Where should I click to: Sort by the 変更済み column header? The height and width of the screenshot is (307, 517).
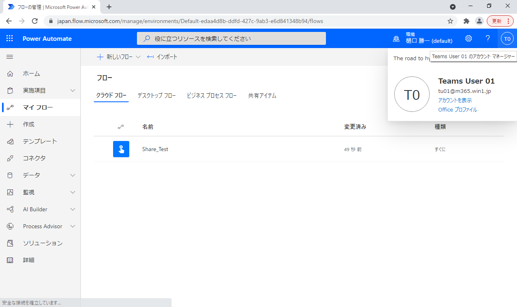pyautogui.click(x=355, y=127)
